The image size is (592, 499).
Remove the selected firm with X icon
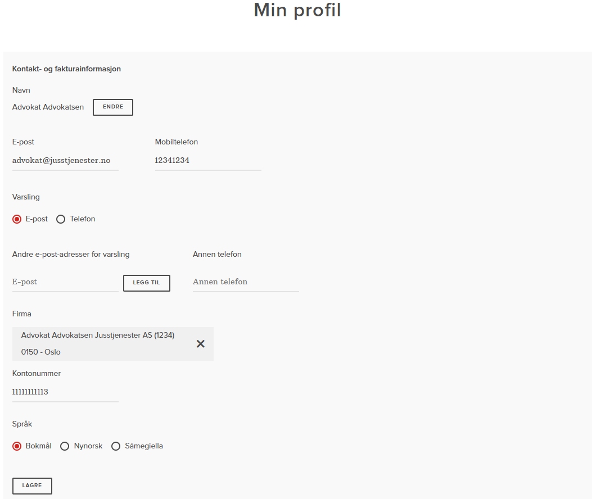click(201, 344)
